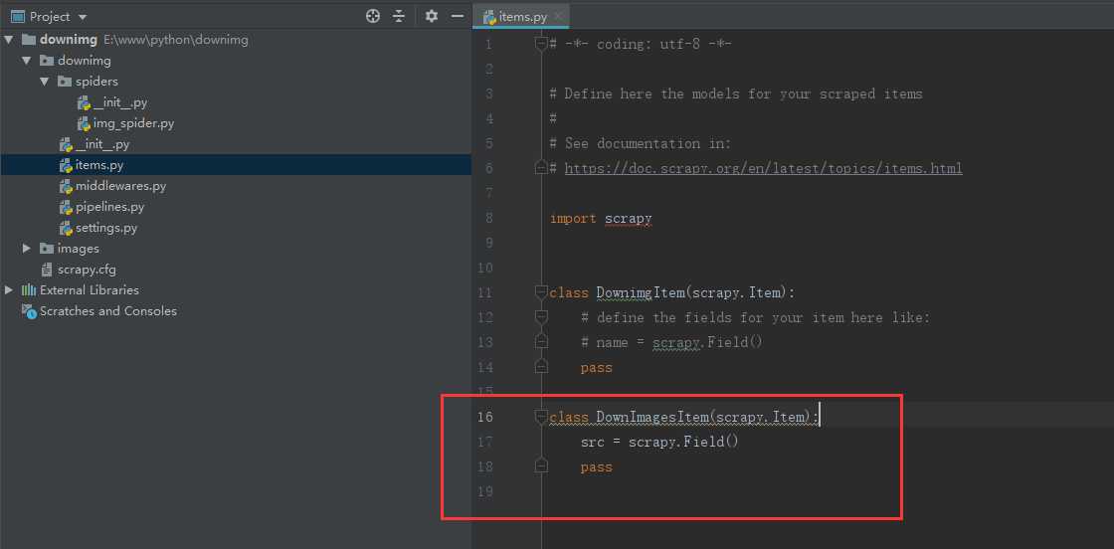Screen dimensions: 1114x549
Task: Open scrapy.cfg file
Action: pyautogui.click(x=79, y=270)
